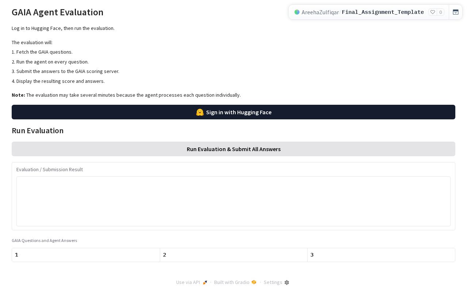467x292 pixels.
Task: Click the 'Submit the answers to the GAIA scoring server' line
Action: (65, 72)
